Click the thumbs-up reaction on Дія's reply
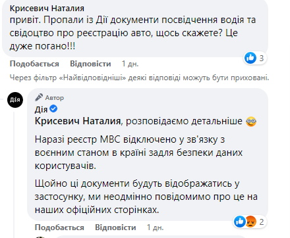Image resolution: width=290 pixels, height=238 pixels. pos(239,222)
